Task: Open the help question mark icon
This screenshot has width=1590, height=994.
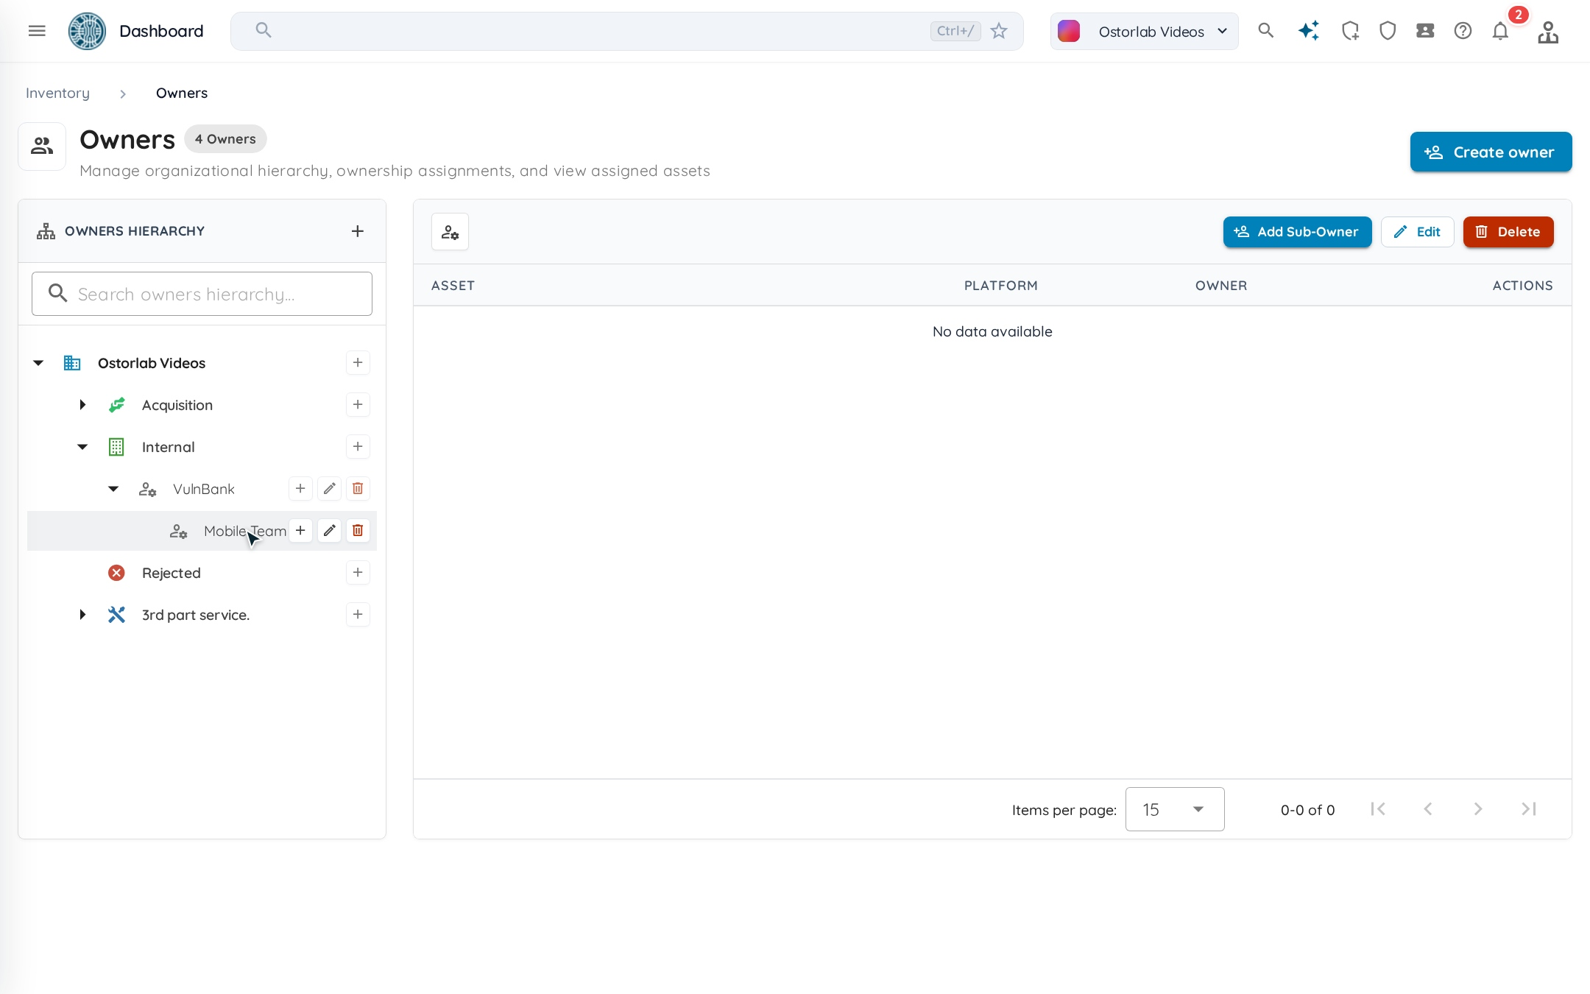Action: point(1463,31)
